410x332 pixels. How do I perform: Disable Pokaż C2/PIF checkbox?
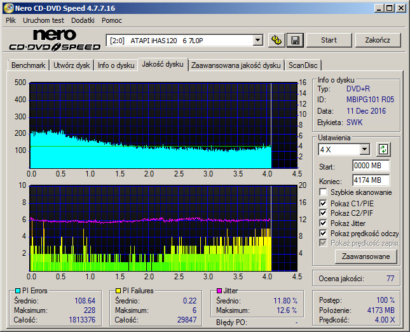324,213
